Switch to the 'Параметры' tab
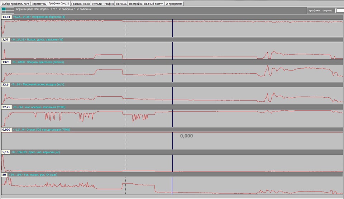Image resolution: width=344 pixels, height=199 pixels. tap(39, 4)
